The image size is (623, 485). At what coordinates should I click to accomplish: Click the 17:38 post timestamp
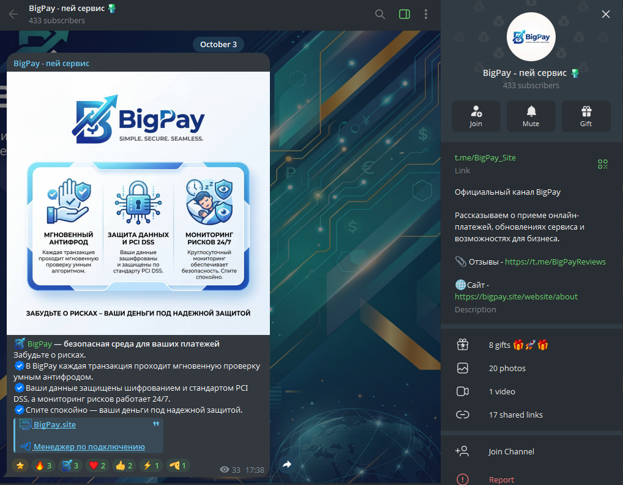coord(255,470)
